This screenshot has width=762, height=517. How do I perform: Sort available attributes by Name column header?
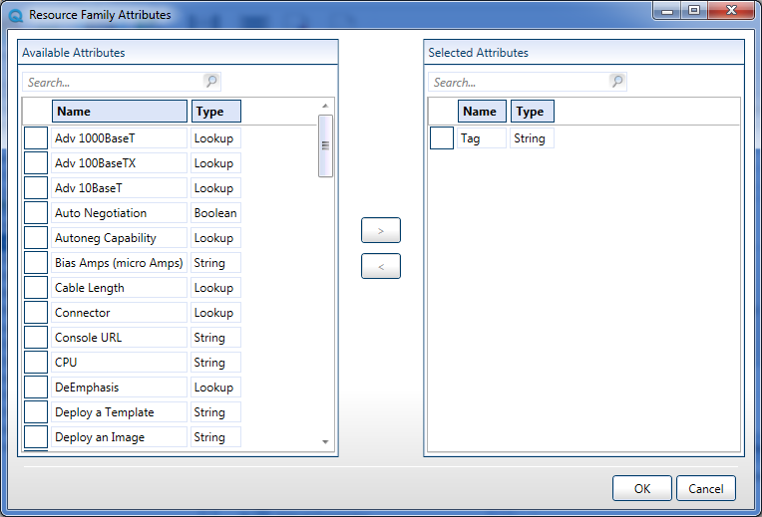[120, 112]
